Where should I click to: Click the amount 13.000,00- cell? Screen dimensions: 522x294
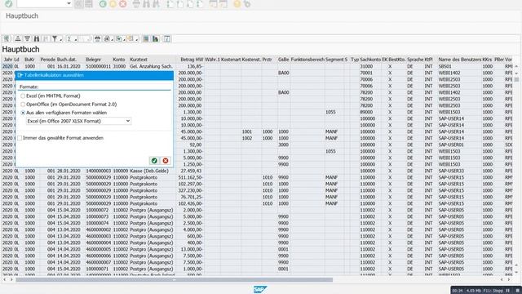(192, 249)
